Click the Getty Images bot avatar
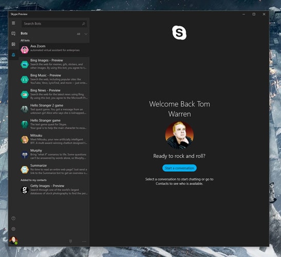Screen dimensions: 281x257 point(25,190)
